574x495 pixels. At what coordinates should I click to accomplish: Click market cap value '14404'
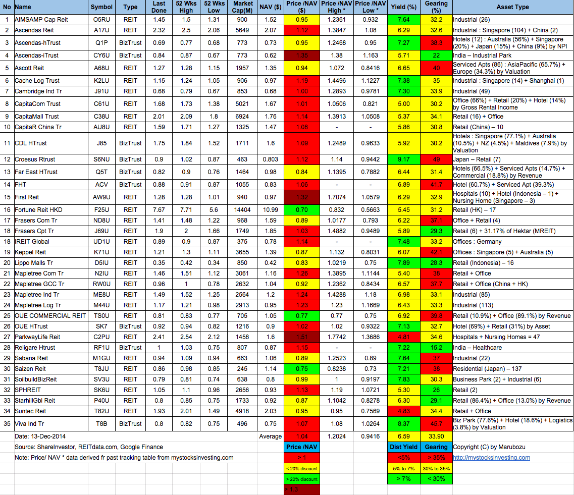click(x=242, y=210)
